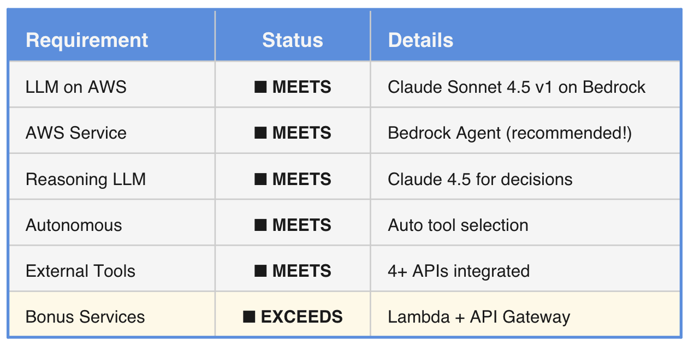
Task: Click the square icon beside EXCEEDS
Action: (x=249, y=317)
